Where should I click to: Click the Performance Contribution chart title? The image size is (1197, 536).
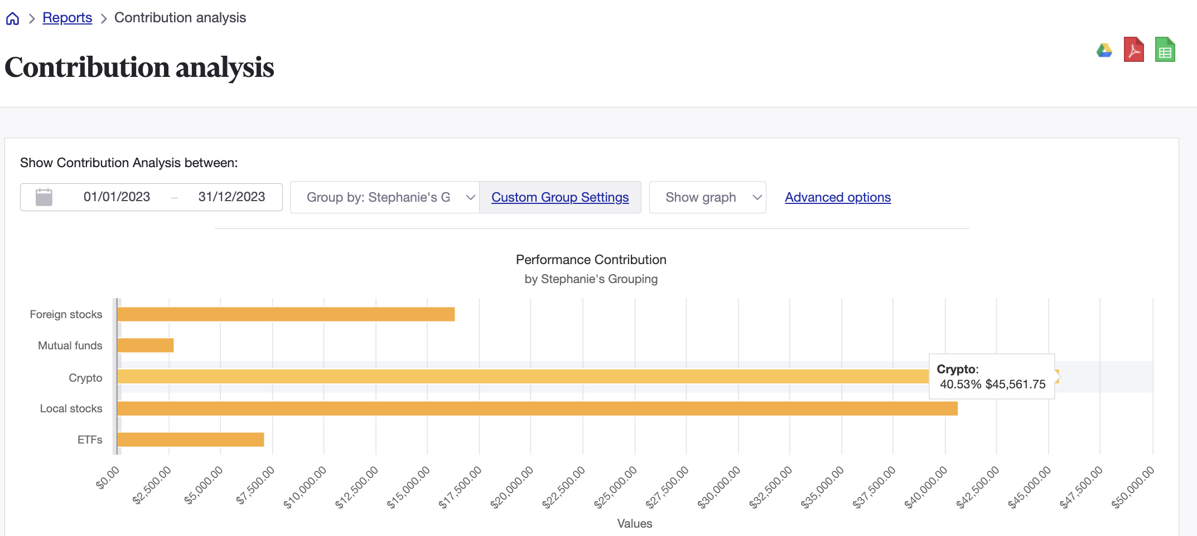click(x=591, y=259)
